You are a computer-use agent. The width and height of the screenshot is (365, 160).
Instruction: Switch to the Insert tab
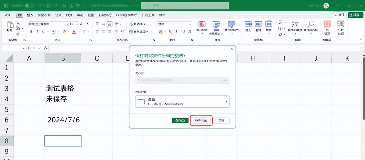point(30,15)
